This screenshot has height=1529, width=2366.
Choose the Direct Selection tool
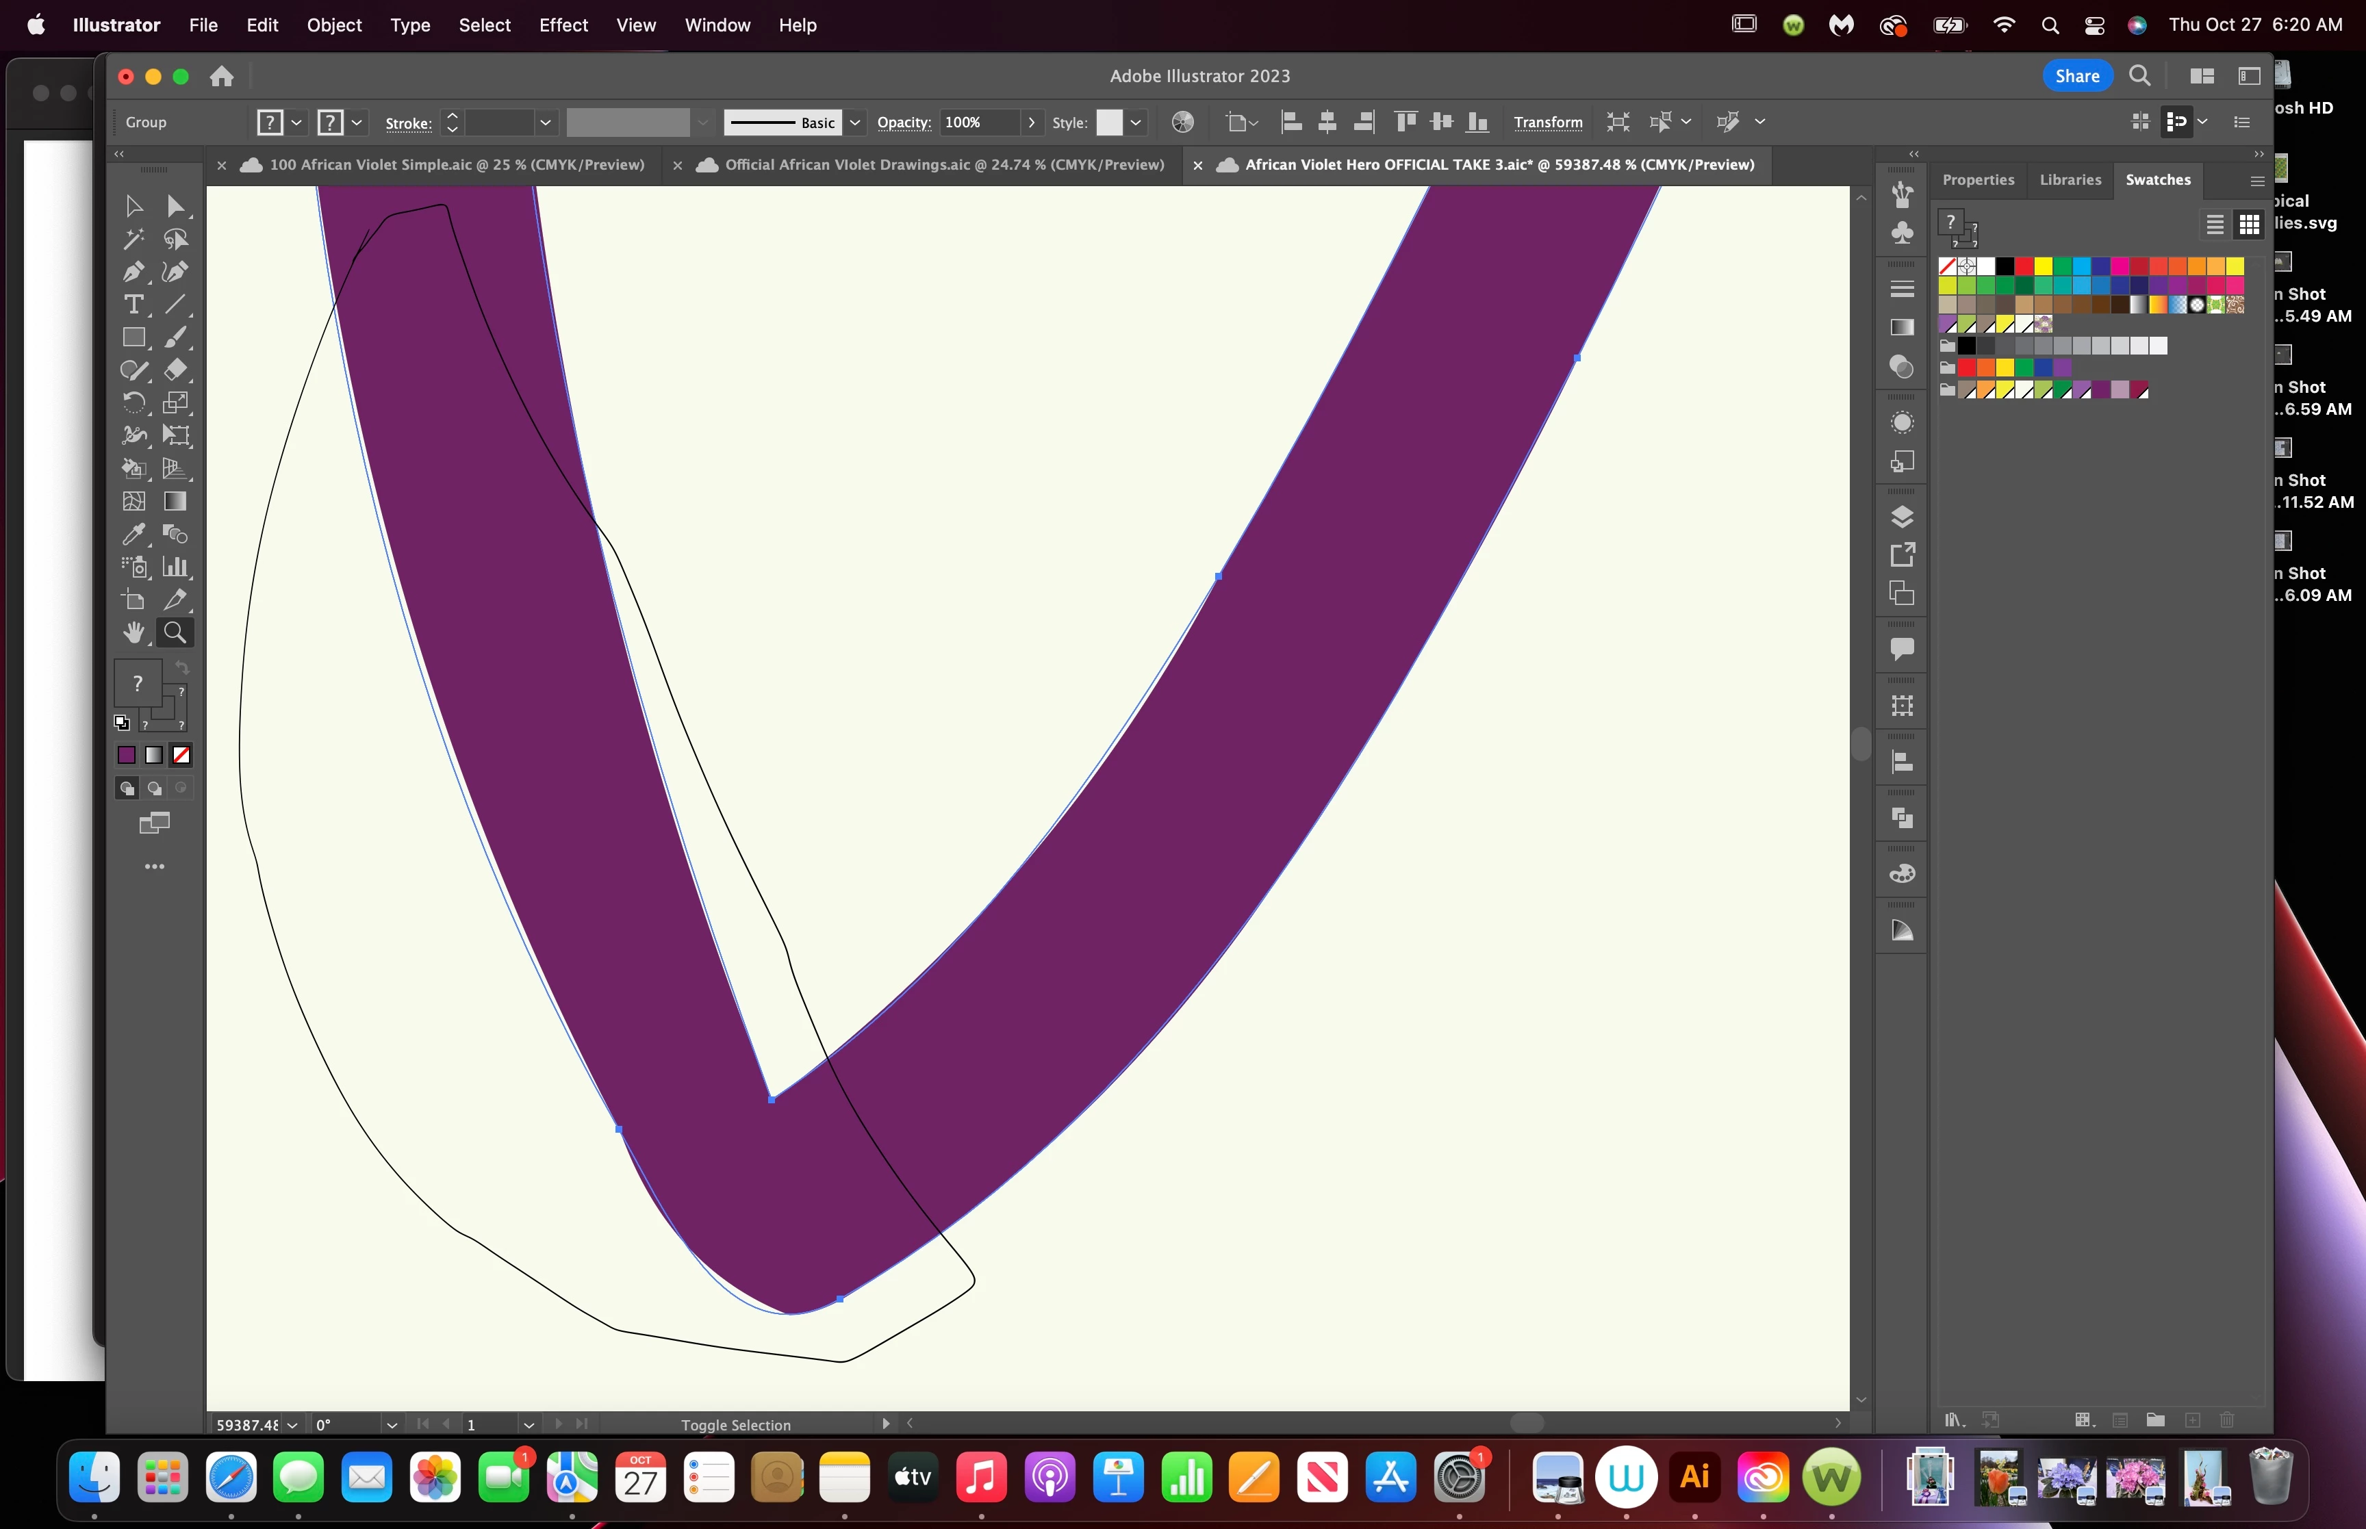pos(176,207)
